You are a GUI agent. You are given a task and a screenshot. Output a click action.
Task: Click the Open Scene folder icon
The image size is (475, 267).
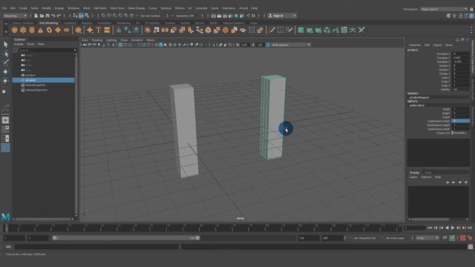[42, 16]
